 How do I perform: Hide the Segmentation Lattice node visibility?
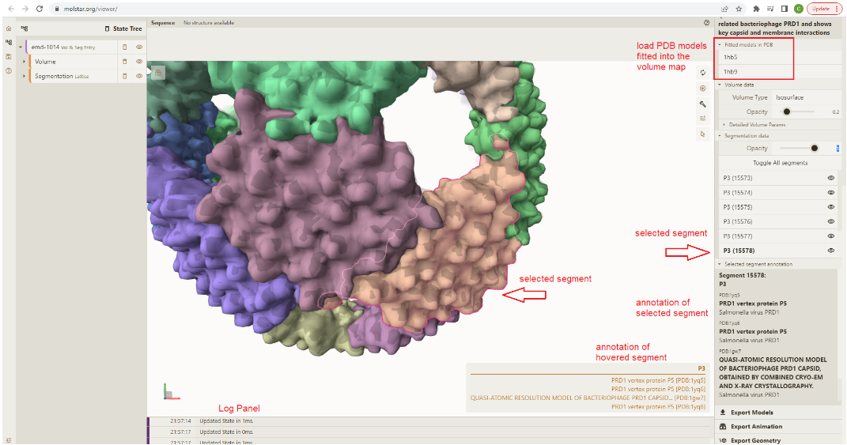(x=138, y=76)
